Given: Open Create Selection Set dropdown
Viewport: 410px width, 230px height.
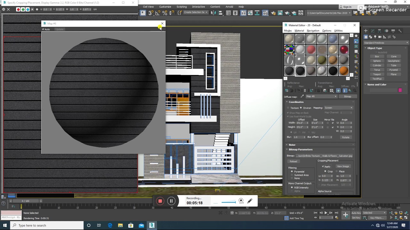Looking at the screenshot, I should 195,12.
